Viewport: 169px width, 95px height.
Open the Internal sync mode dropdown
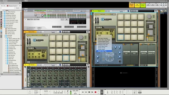[x=47, y=92]
